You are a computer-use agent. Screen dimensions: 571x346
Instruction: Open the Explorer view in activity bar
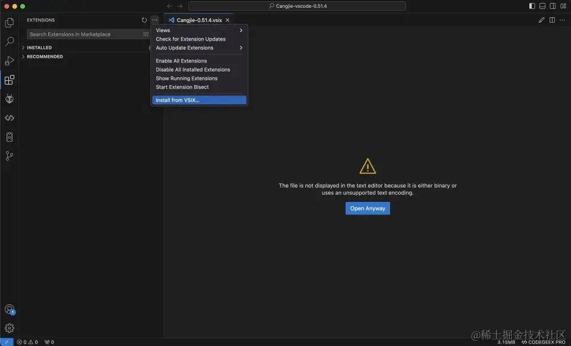click(10, 23)
